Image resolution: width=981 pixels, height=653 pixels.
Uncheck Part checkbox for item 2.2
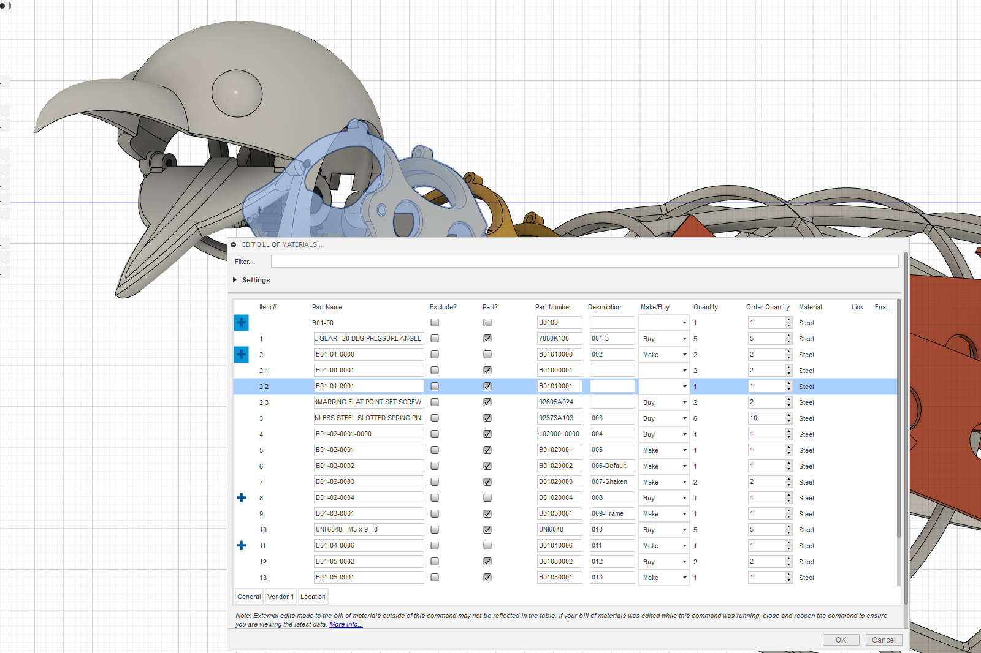[487, 387]
